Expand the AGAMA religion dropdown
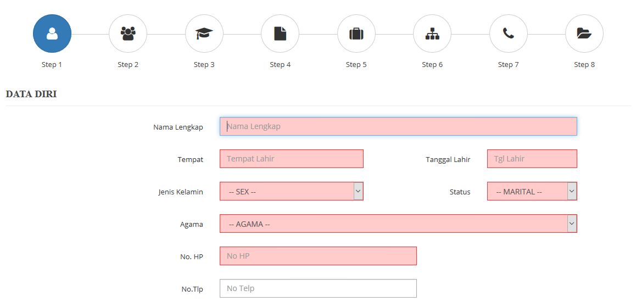636x307 pixels. [x=398, y=224]
